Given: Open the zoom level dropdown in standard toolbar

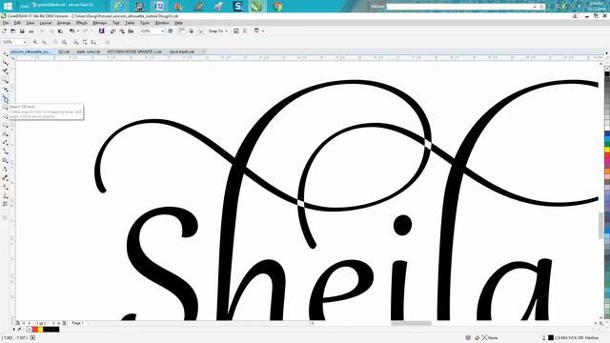Looking at the screenshot, I should pyautogui.click(x=163, y=30).
